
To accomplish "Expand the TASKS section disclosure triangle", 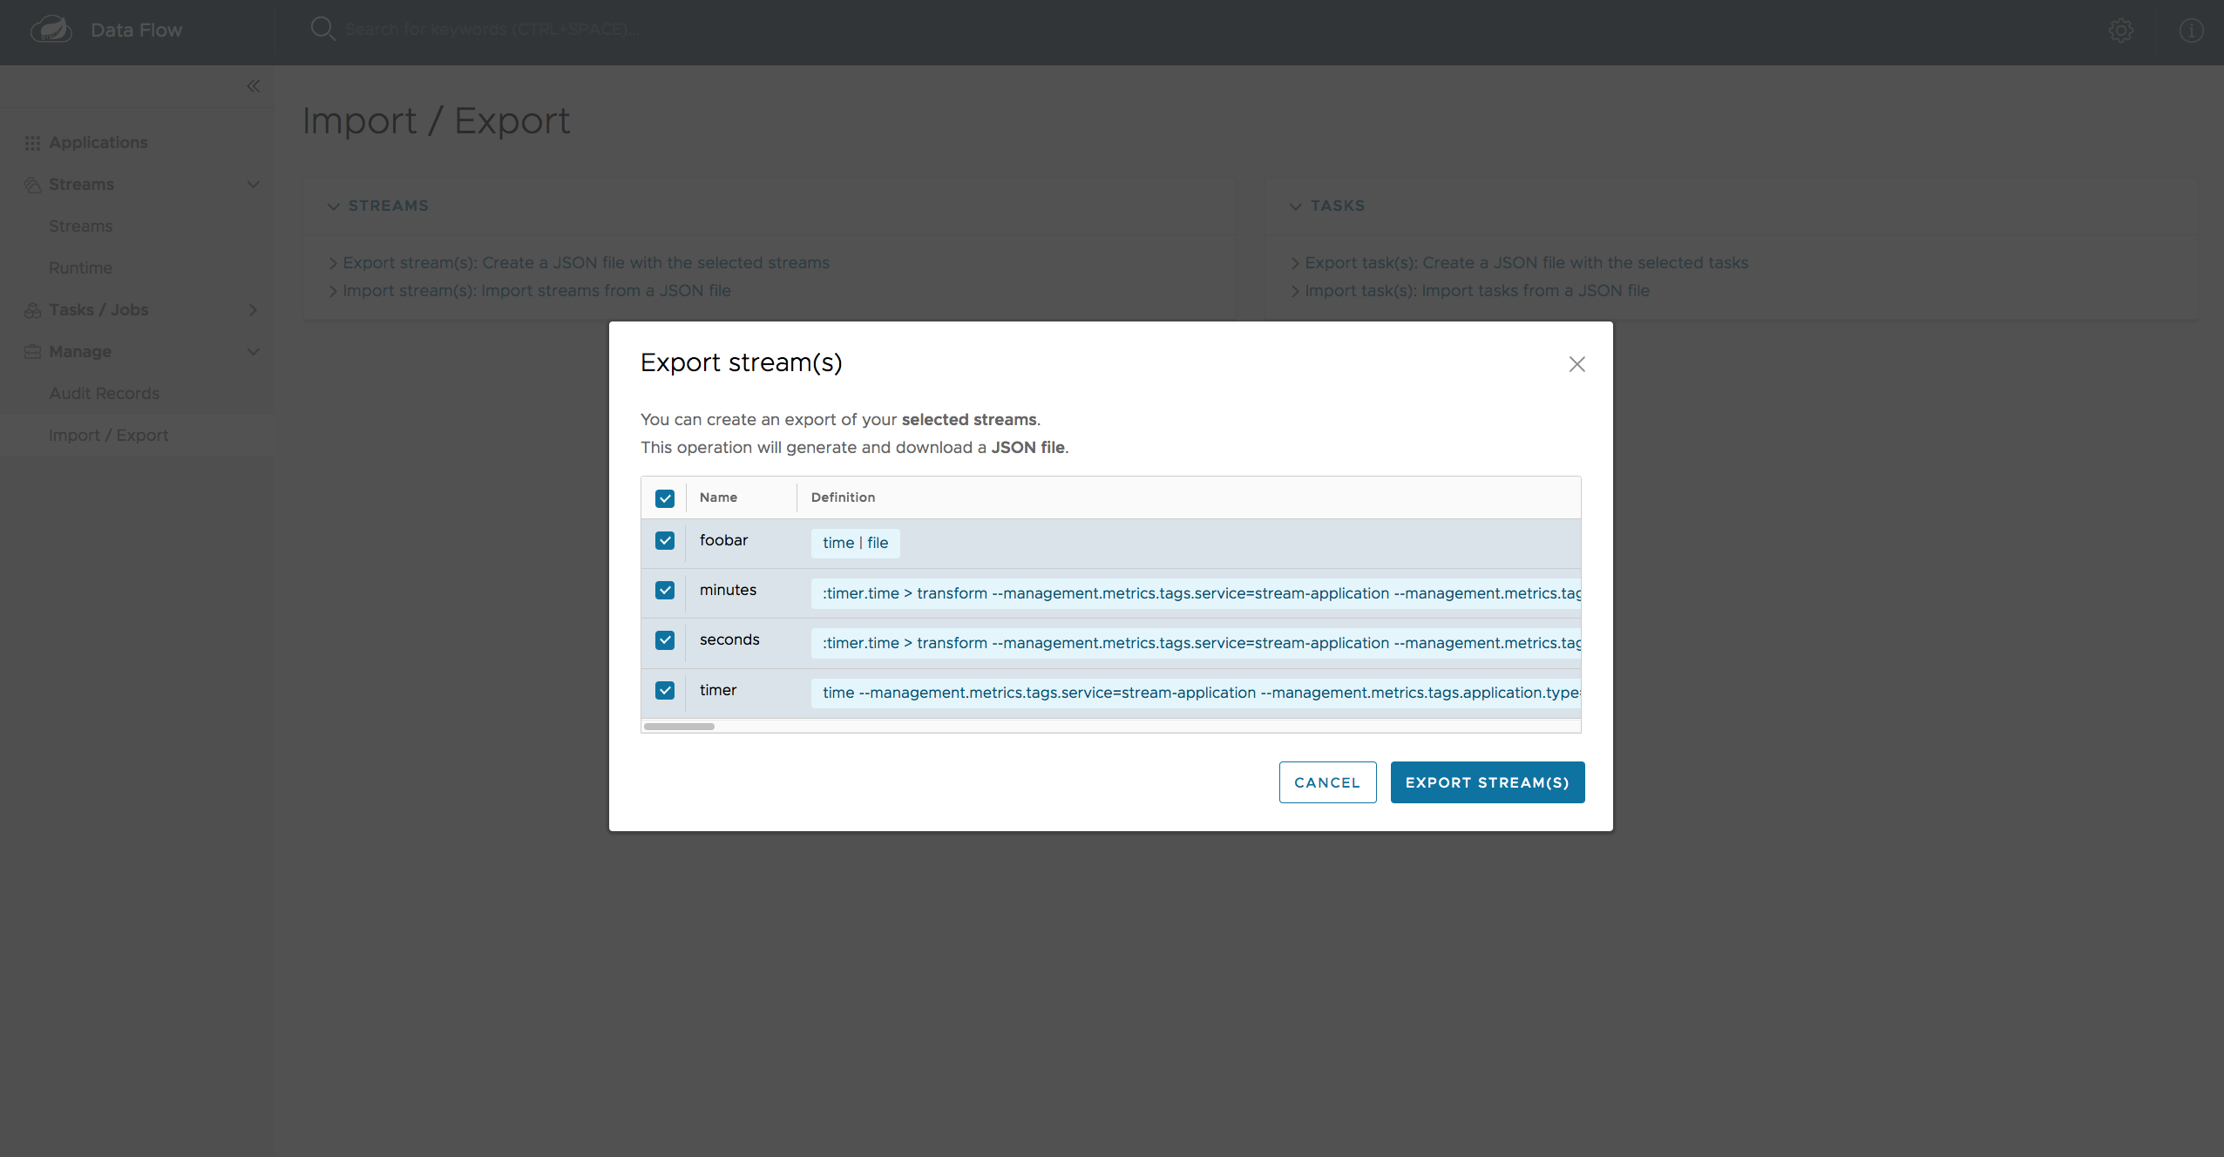I will tap(1296, 205).
